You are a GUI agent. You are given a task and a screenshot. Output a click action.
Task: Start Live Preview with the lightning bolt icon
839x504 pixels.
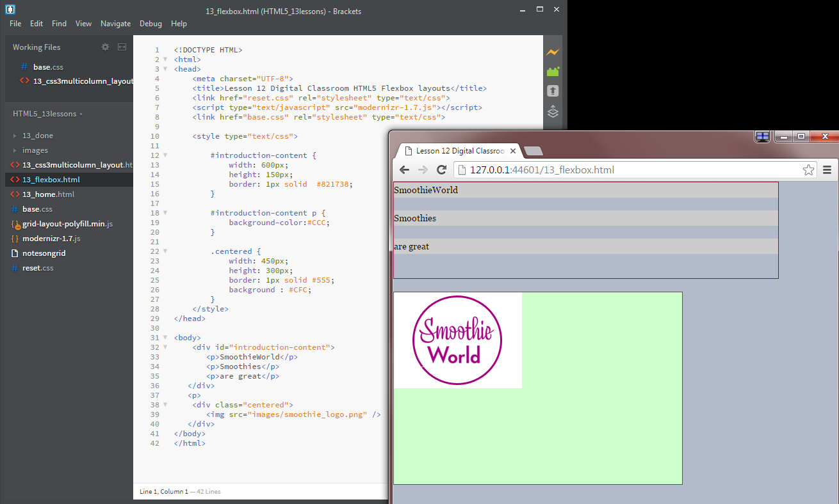click(553, 52)
